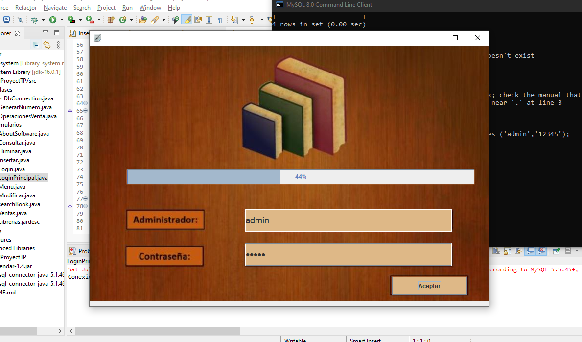This screenshot has width=582, height=342.
Task: Select Menu.java in the explorer
Action: coord(13,187)
